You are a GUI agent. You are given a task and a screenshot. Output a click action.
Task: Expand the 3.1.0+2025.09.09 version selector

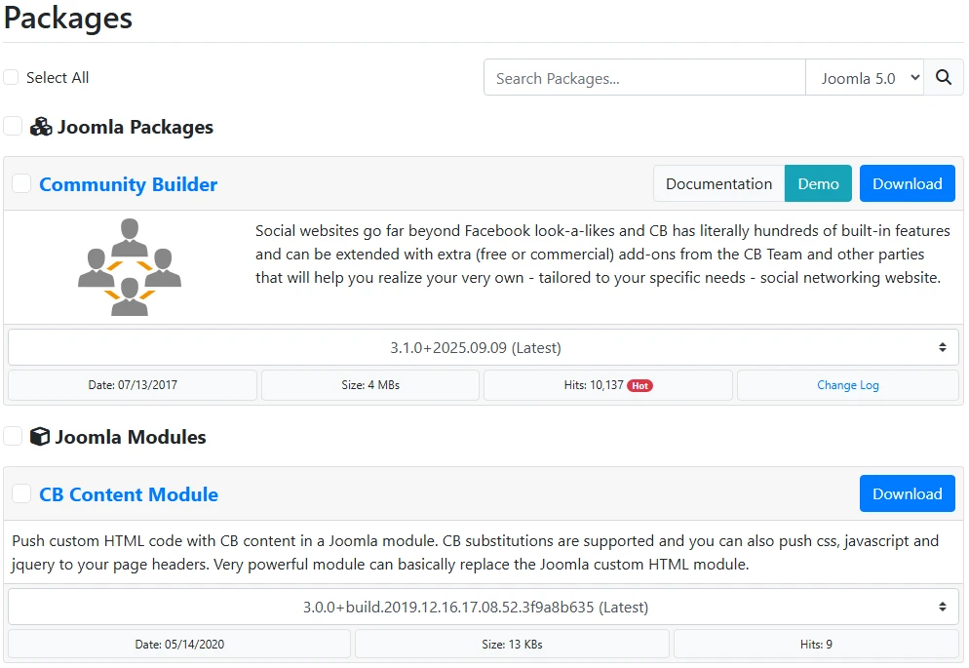[x=483, y=347]
